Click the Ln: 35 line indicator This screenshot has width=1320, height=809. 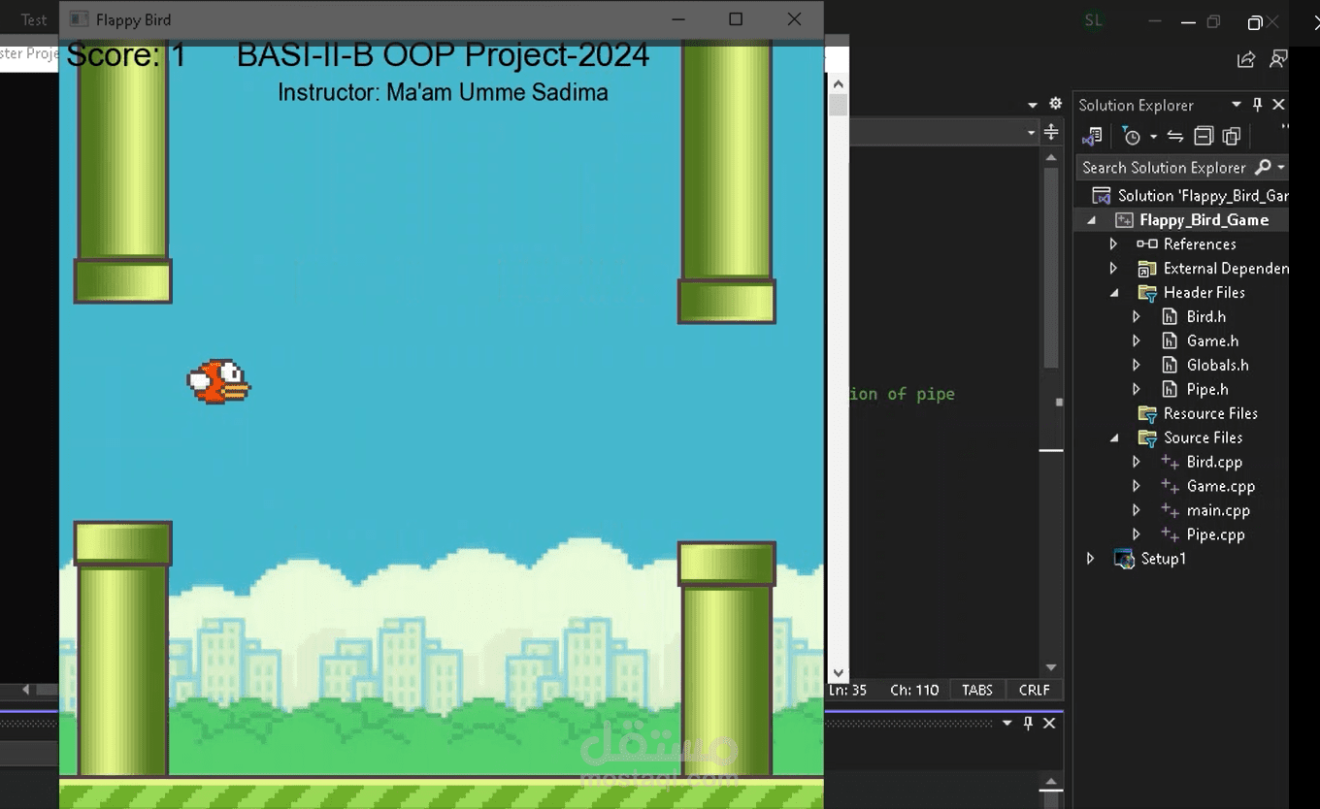(847, 690)
